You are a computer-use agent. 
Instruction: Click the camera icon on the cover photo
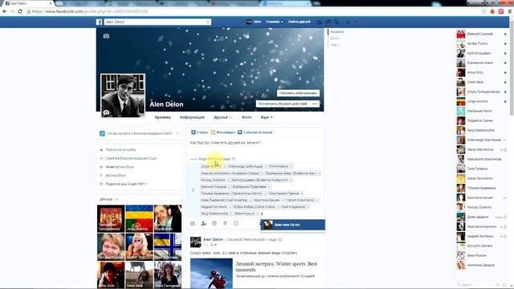pos(106,36)
